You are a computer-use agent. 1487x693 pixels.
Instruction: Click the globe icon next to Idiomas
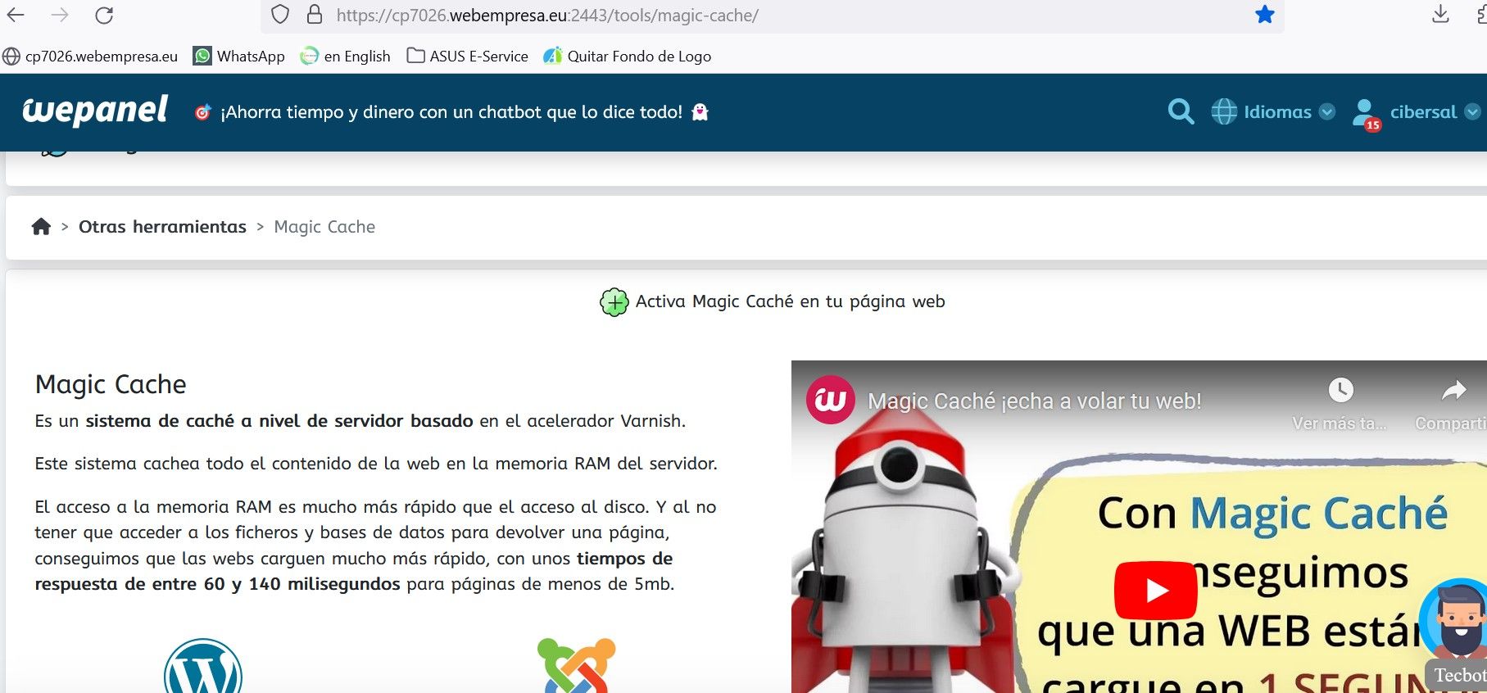[1224, 111]
